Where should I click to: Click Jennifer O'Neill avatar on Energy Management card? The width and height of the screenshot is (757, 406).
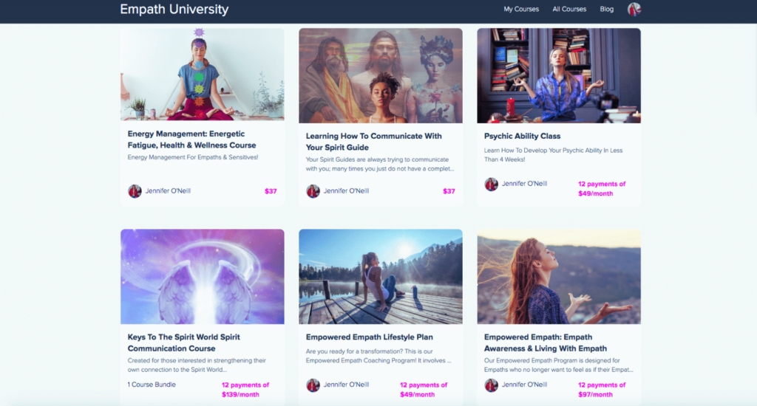[135, 191]
